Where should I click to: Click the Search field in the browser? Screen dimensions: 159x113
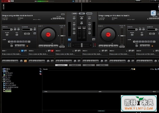tap(89, 69)
